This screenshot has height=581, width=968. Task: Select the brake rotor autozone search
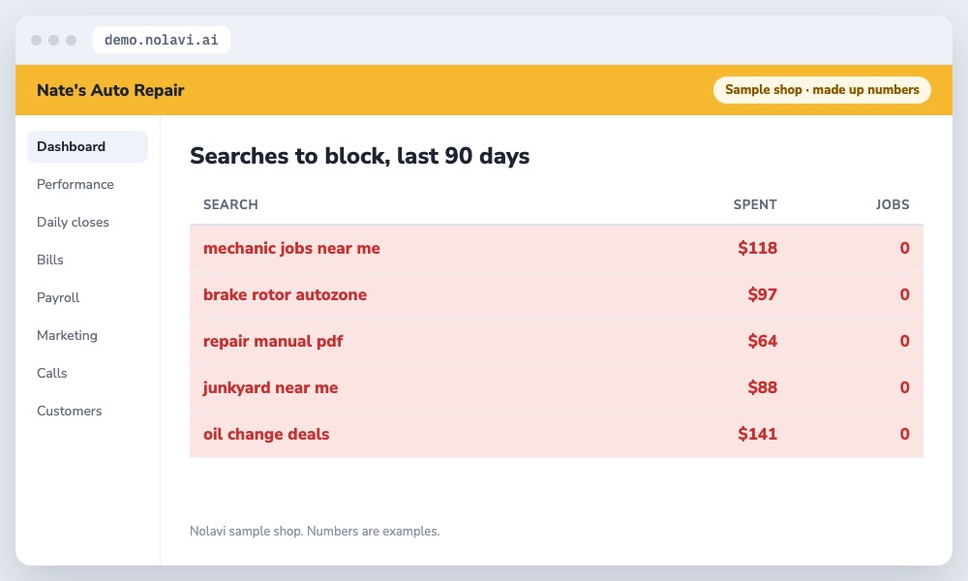tap(285, 294)
